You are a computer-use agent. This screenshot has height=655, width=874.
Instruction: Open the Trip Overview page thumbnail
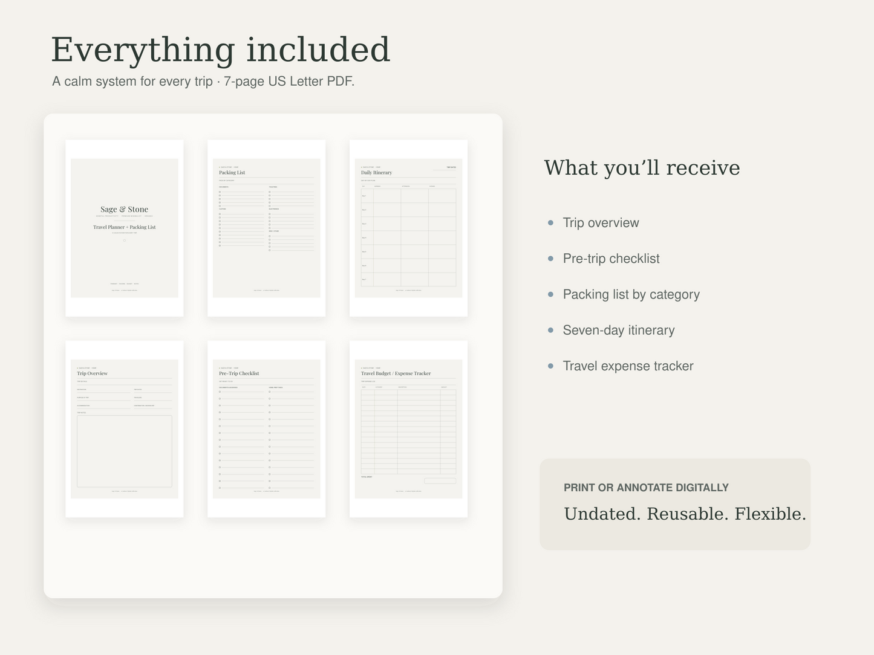pyautogui.click(x=125, y=429)
